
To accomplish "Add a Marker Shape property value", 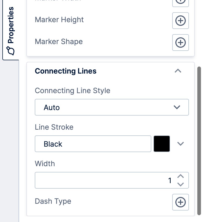I will pyautogui.click(x=180, y=43).
